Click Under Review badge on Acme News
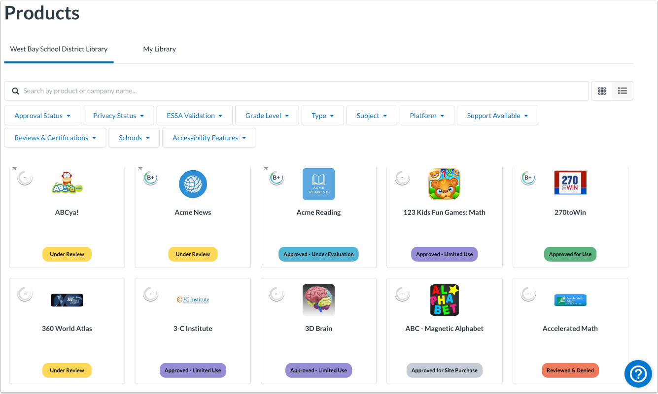658x394 pixels. coord(193,254)
